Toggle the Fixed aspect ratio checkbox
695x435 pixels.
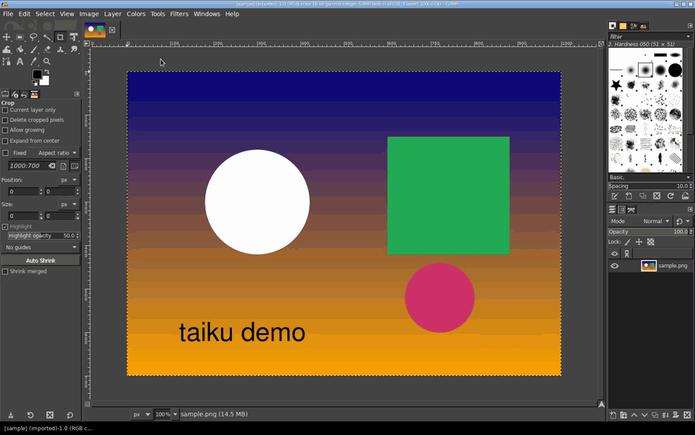(x=5, y=153)
